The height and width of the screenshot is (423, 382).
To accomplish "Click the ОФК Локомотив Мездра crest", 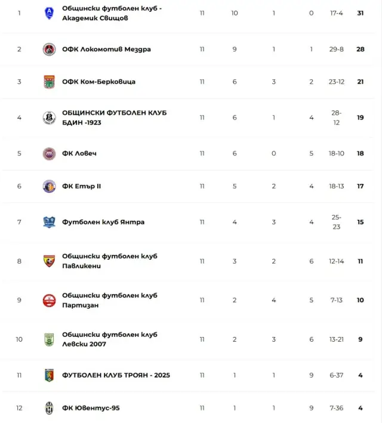I will click(49, 50).
